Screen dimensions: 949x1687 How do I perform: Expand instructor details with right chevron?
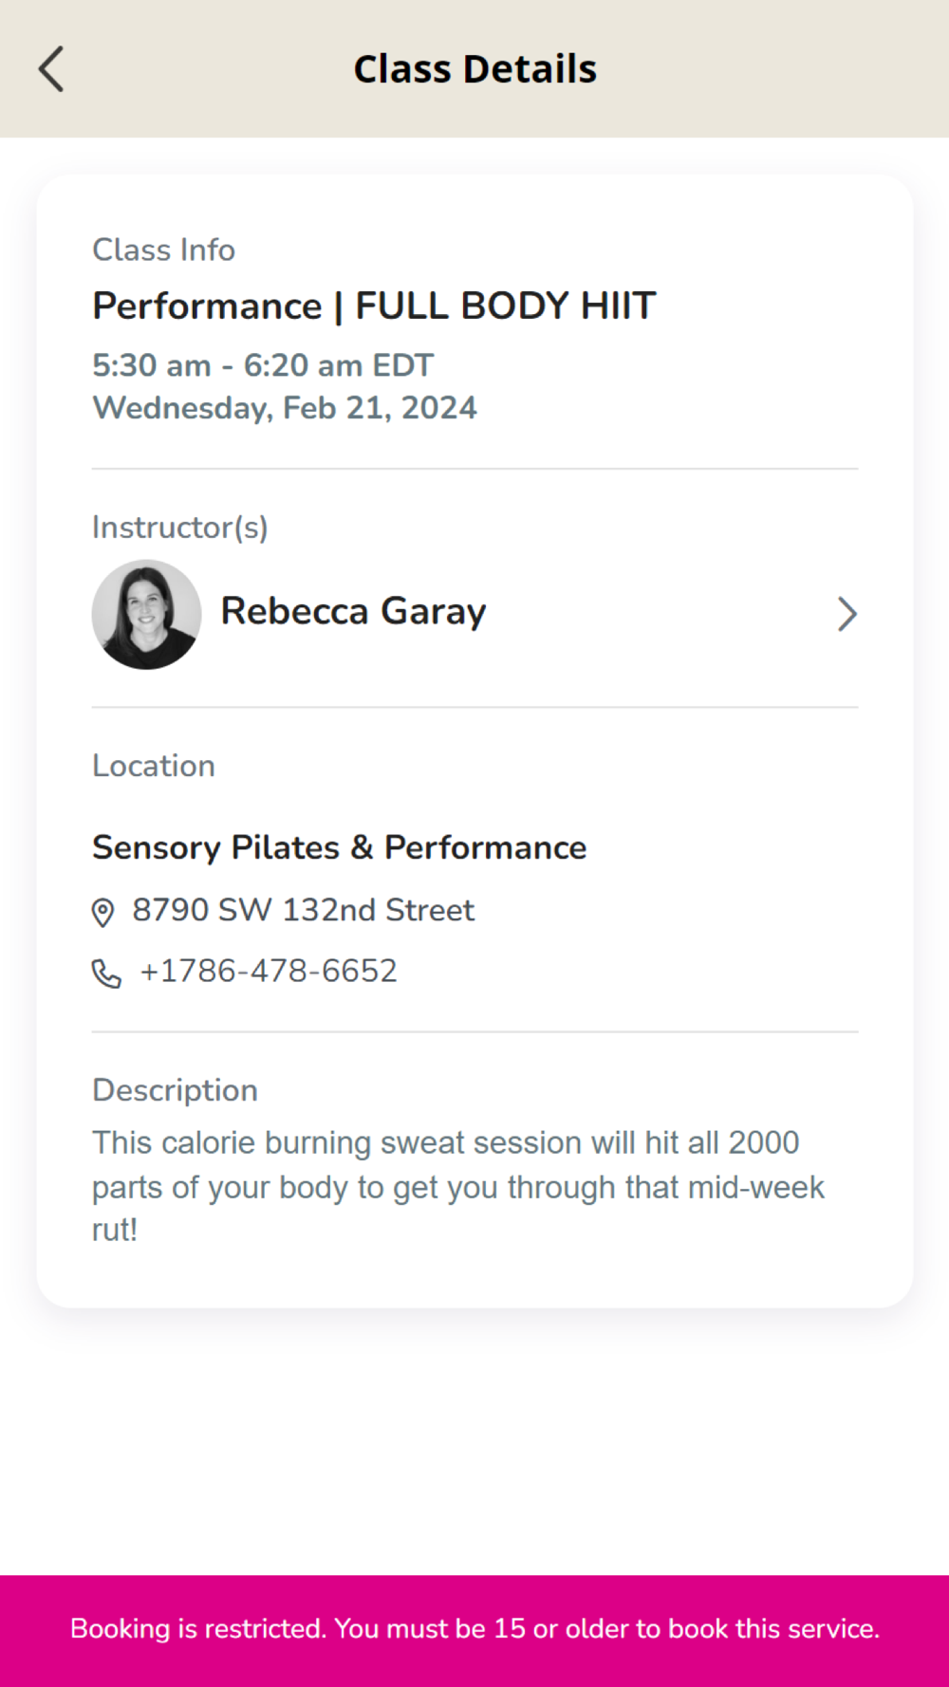click(847, 614)
